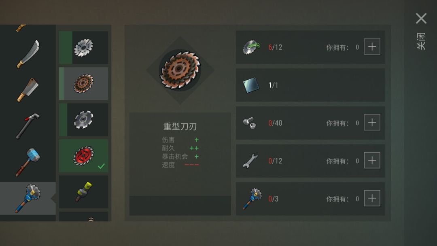Select the blue sledgehammer weapon
This screenshot has width=437, height=246.
click(28, 162)
